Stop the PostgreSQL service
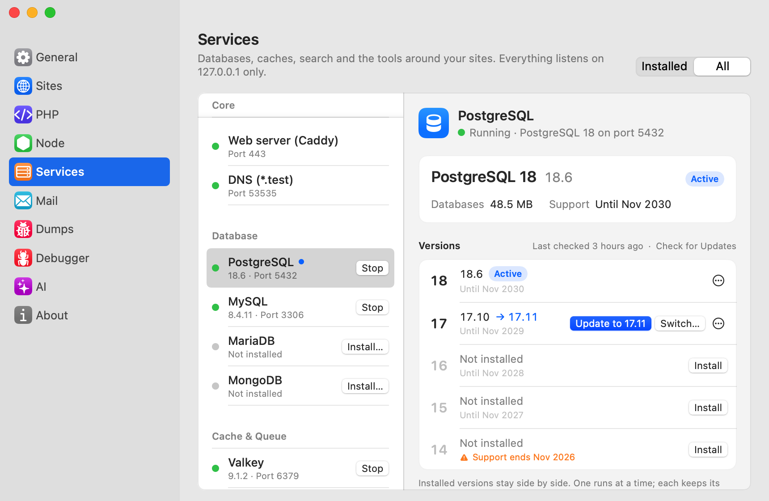This screenshot has height=501, width=769. [372, 268]
